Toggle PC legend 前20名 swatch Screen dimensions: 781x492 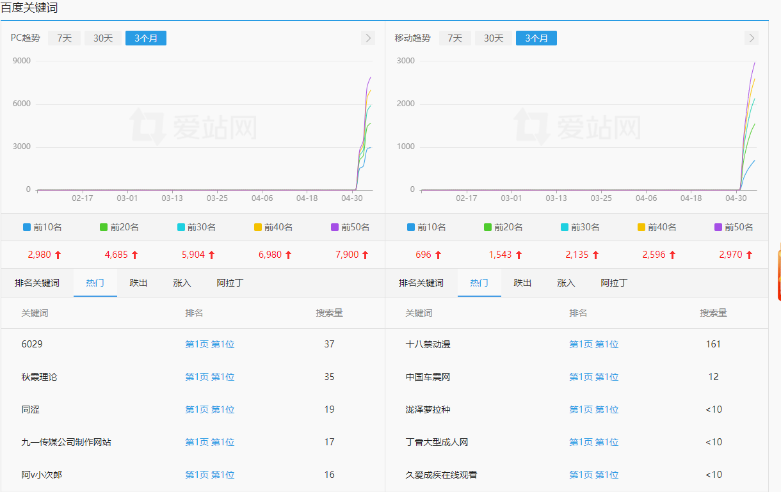(x=104, y=226)
